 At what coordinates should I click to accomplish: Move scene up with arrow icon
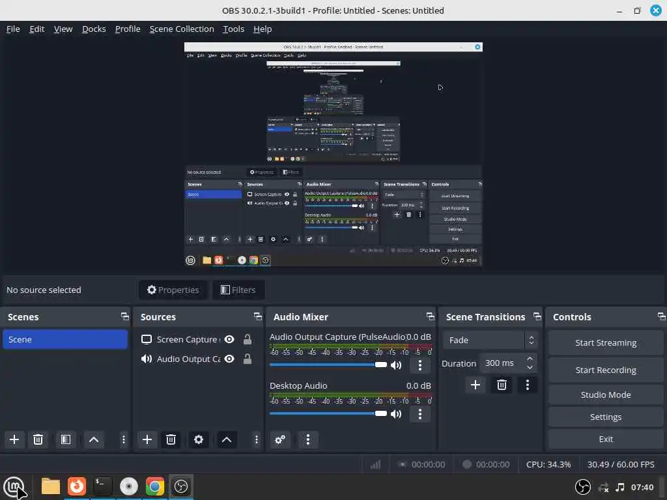pyautogui.click(x=94, y=439)
